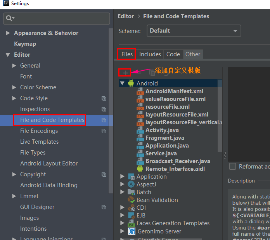Click the copy template toolbar icon
Screen dimensions: 270x240
click(x=152, y=73)
